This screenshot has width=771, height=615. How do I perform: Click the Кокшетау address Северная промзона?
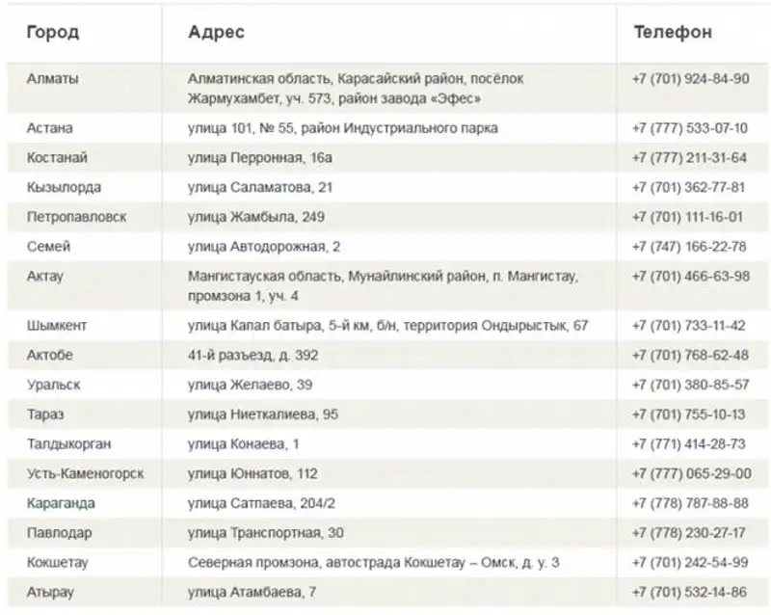(373, 562)
